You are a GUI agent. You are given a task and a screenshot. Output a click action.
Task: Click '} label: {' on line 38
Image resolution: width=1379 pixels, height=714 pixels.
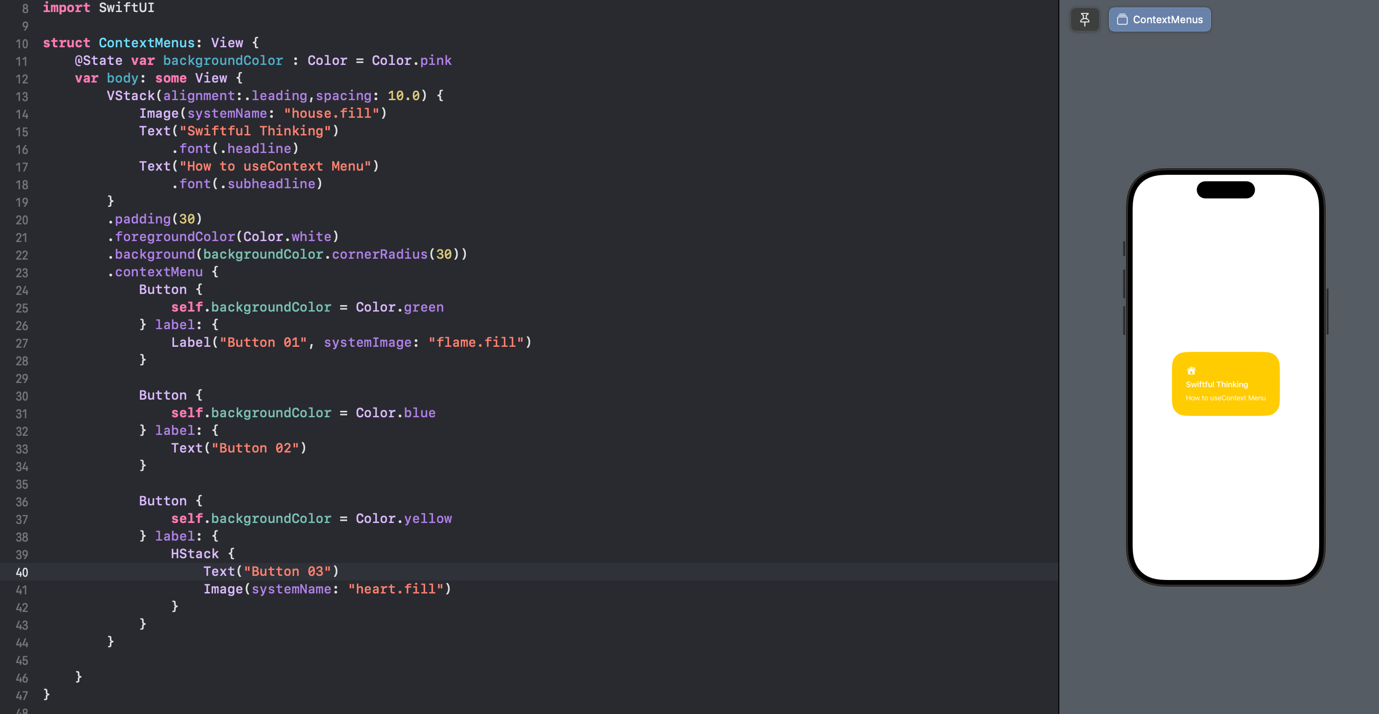(179, 536)
